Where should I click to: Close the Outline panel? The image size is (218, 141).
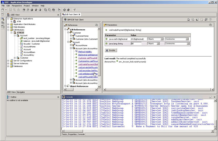pyautogui.click(x=58, y=97)
